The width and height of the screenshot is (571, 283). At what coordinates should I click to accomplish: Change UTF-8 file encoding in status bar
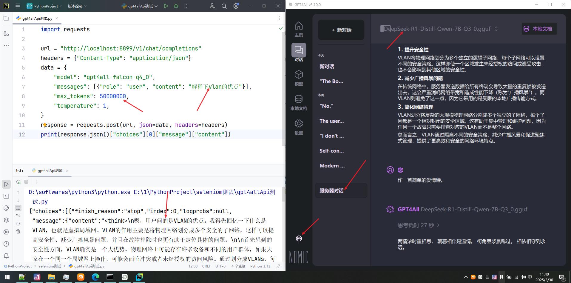[x=220, y=266]
